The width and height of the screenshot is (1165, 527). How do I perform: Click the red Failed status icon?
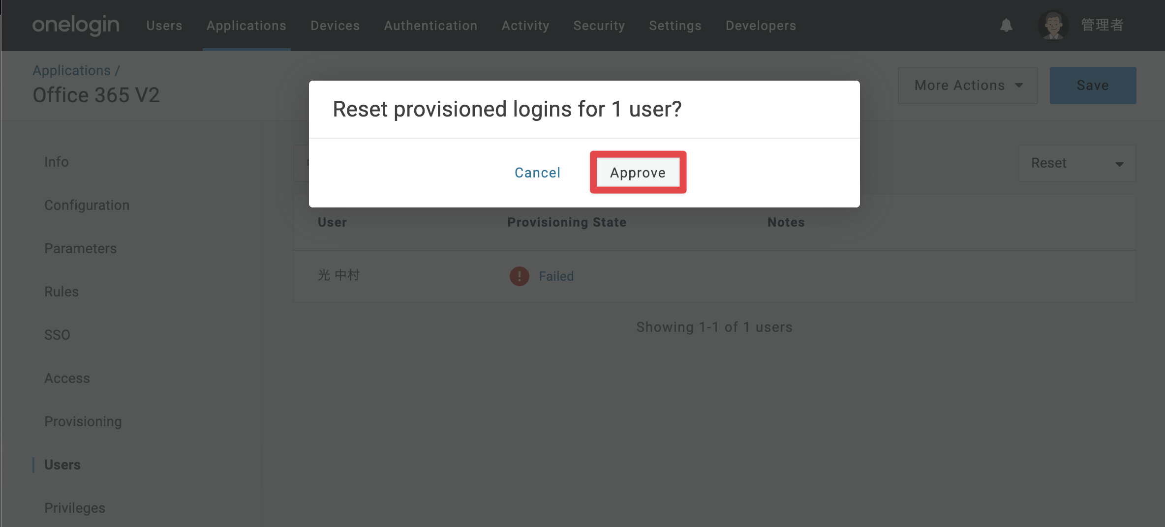coord(519,276)
